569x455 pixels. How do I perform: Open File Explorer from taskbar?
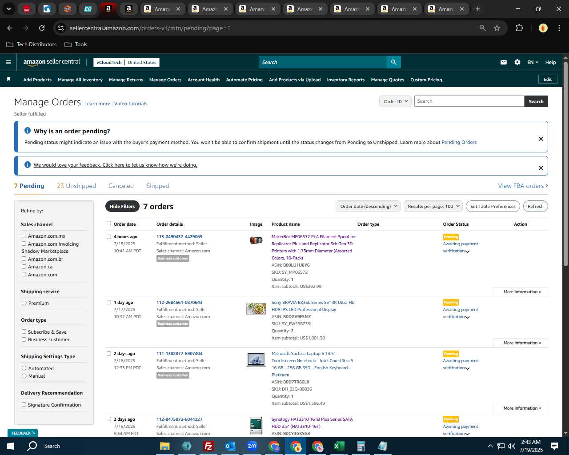click(165, 446)
